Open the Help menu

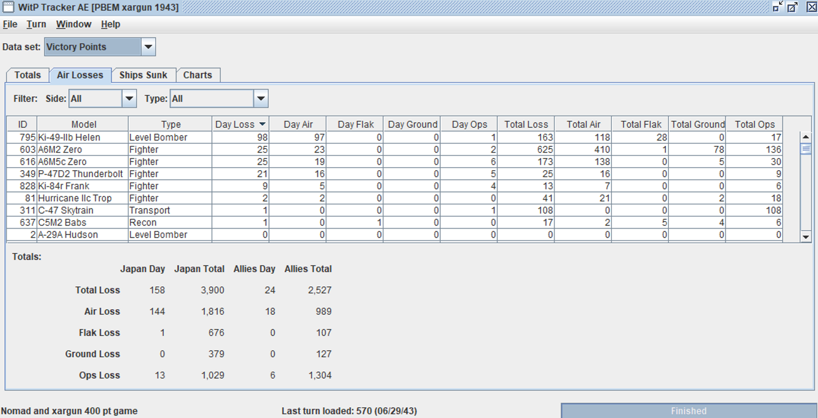[x=110, y=24]
